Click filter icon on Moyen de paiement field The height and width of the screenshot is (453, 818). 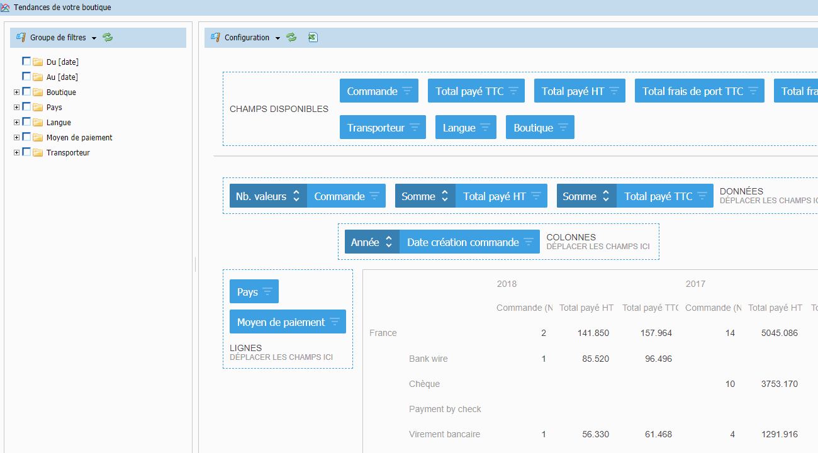(x=335, y=322)
